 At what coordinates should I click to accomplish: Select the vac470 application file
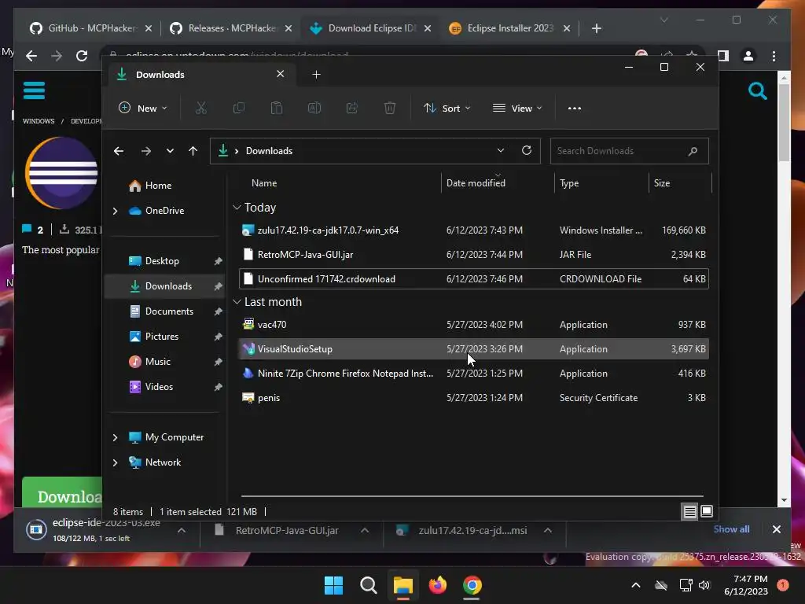point(474,325)
